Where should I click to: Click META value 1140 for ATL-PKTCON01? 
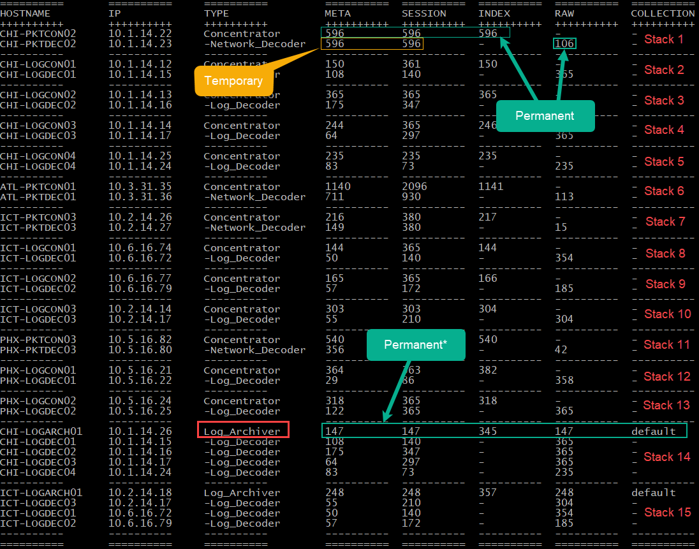[x=337, y=187]
